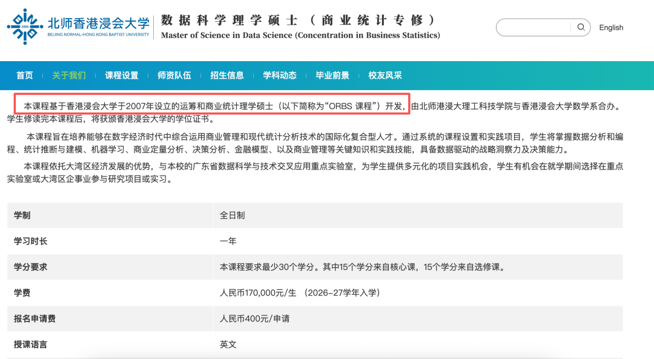
Task: Click the English program name subtitle
Action: tap(300, 35)
